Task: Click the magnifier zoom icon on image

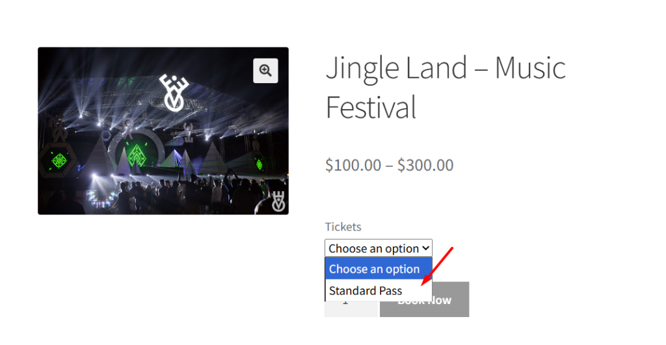Action: 265,71
